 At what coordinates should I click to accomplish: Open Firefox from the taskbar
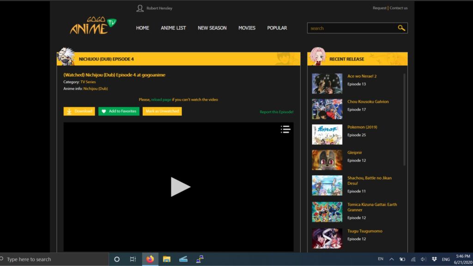tap(150, 259)
